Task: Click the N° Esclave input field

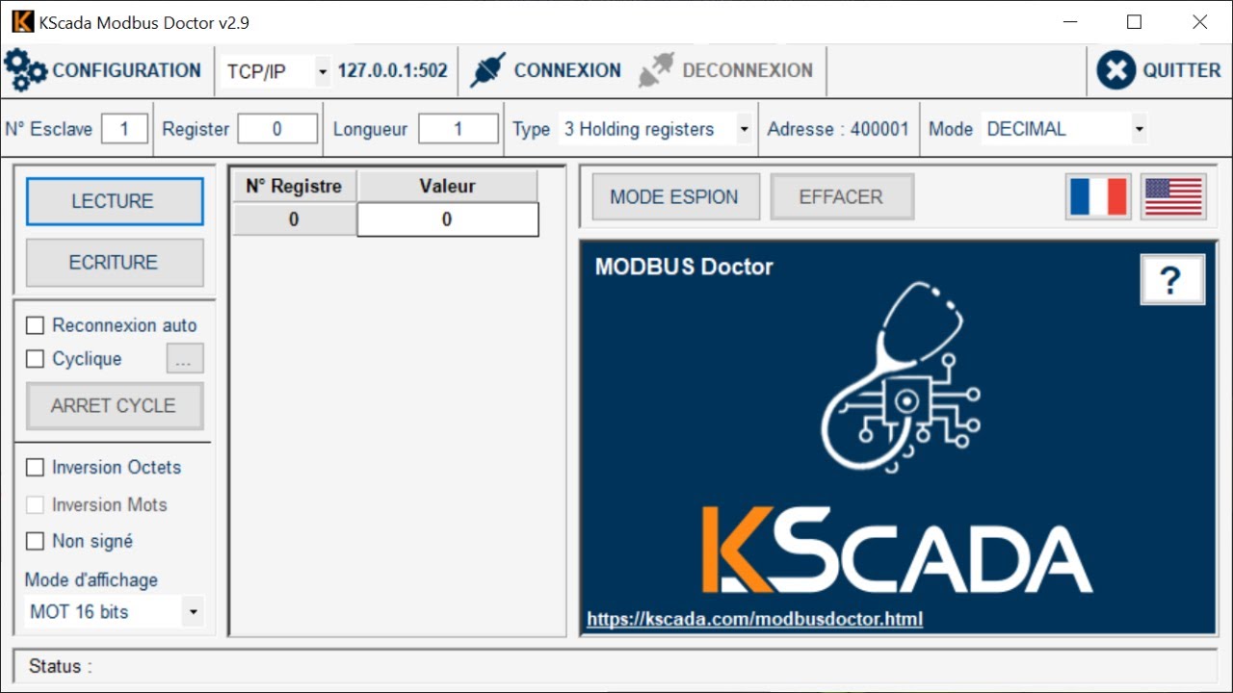Action: tap(124, 129)
